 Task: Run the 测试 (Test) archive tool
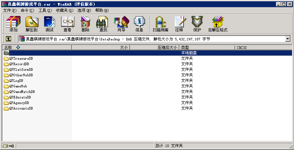point(49,24)
